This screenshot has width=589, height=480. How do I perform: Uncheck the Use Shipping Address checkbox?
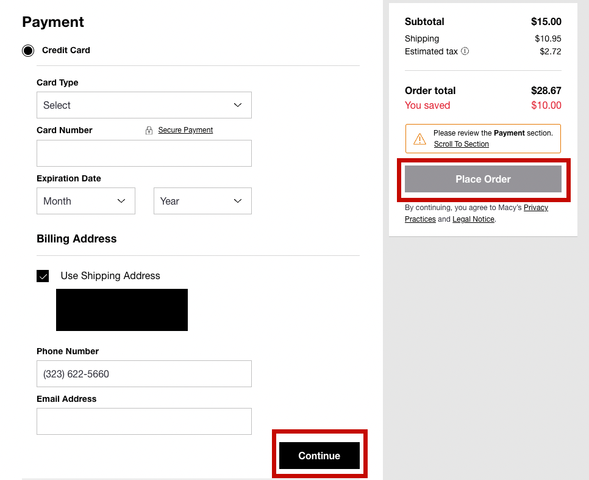pyautogui.click(x=43, y=276)
